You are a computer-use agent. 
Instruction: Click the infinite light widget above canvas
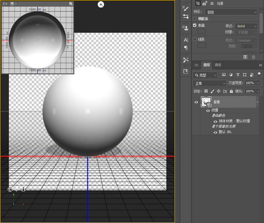[101, 5]
